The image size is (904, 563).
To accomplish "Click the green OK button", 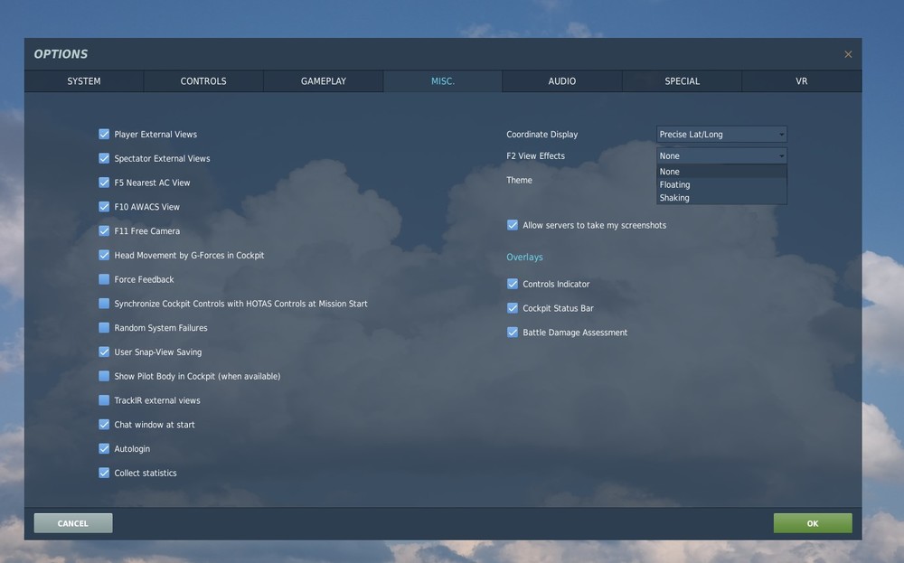I will (813, 523).
